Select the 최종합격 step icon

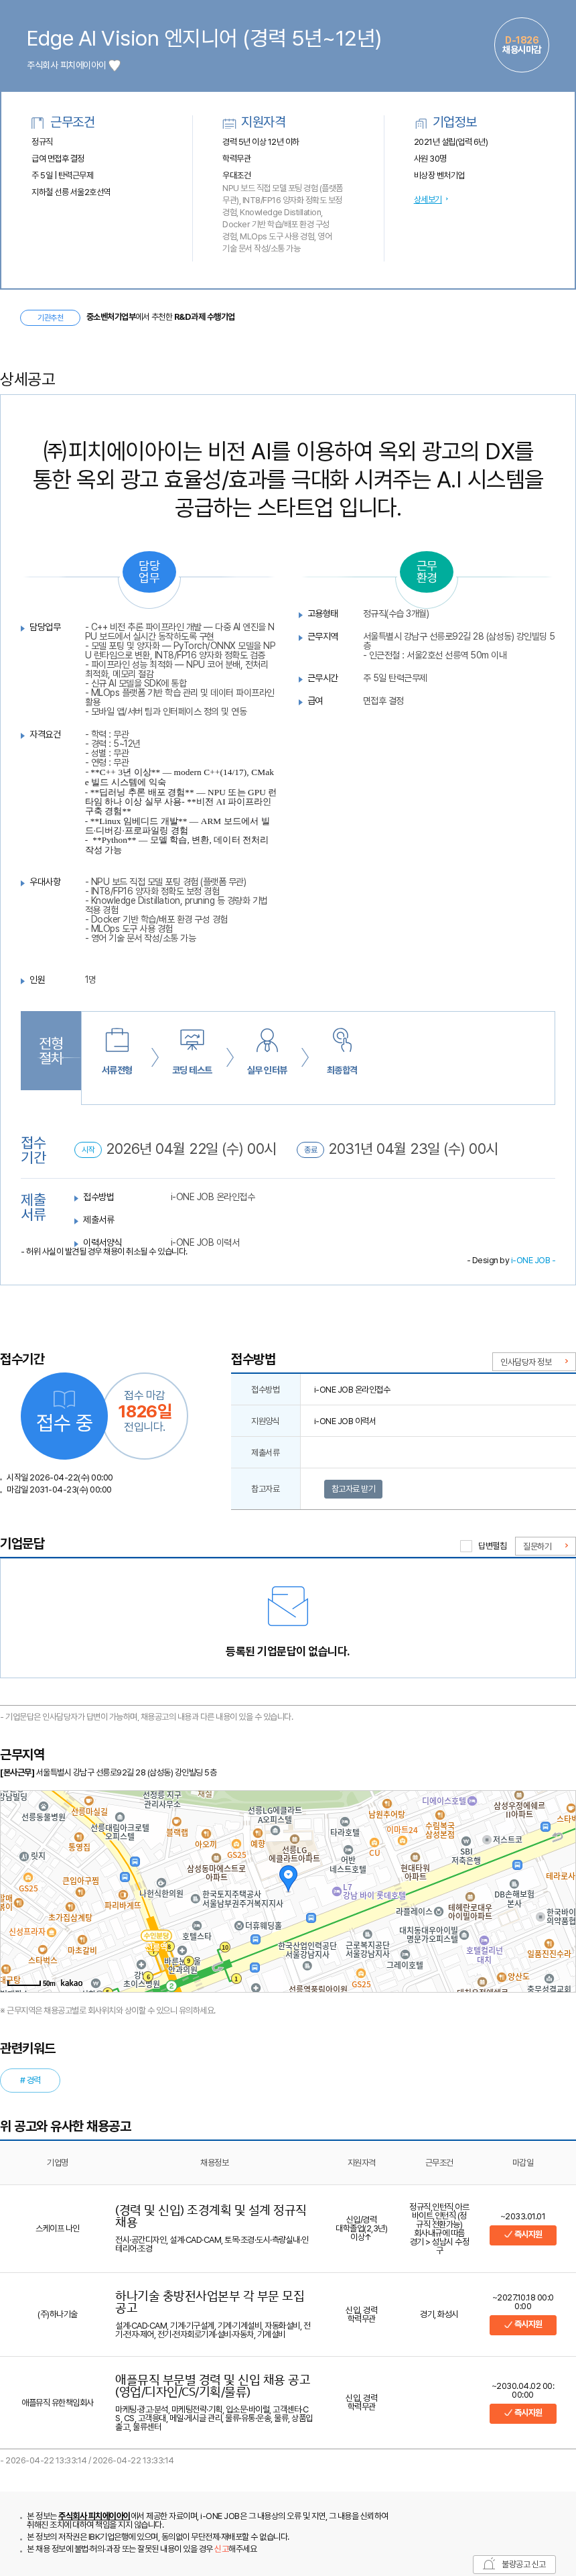[342, 1040]
